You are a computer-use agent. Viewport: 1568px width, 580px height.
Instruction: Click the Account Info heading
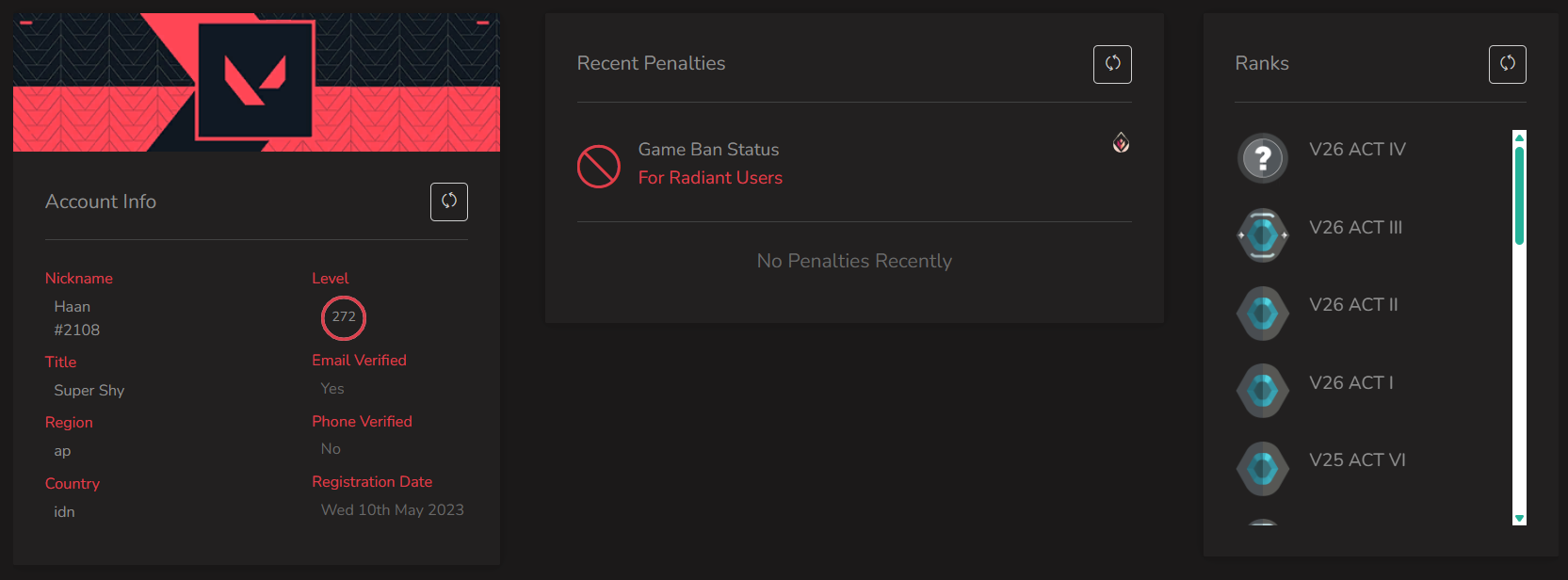point(101,201)
